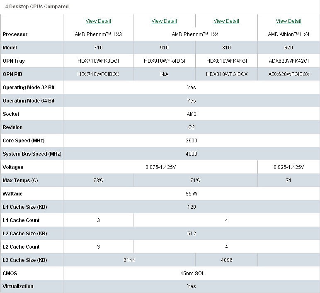
Task: Click model number 910
Action: coord(164,48)
